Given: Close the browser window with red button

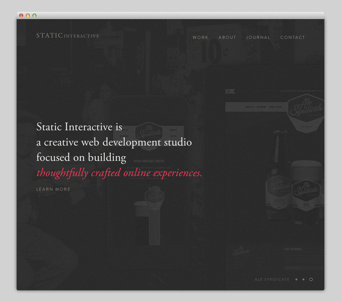Looking at the screenshot, I should click(x=22, y=15).
